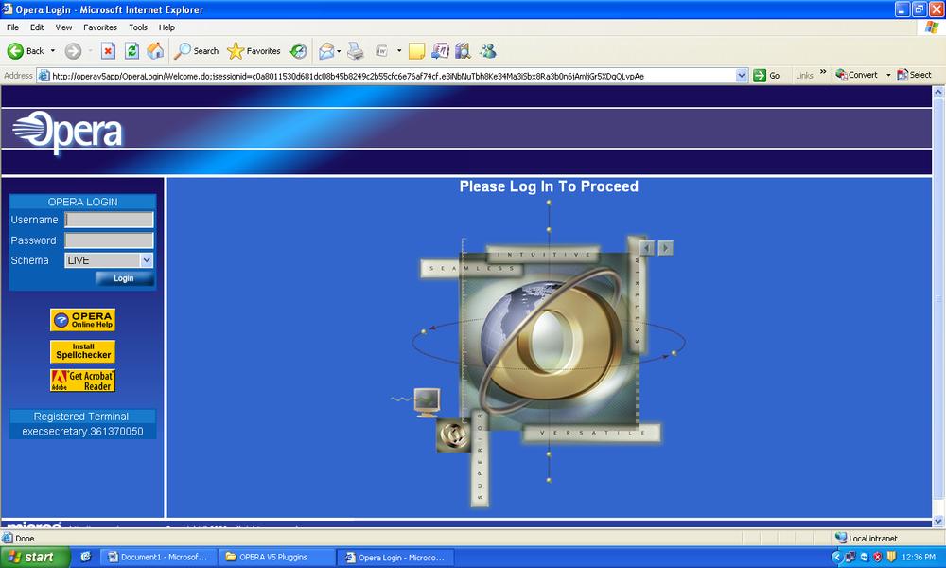Expand the Edit icon dropdown arrow
Viewport: 946px width, 568px height.
pyautogui.click(x=399, y=51)
